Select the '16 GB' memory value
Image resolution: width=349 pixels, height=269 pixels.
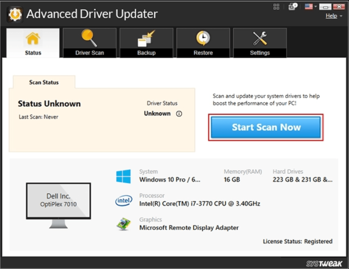pyautogui.click(x=232, y=180)
